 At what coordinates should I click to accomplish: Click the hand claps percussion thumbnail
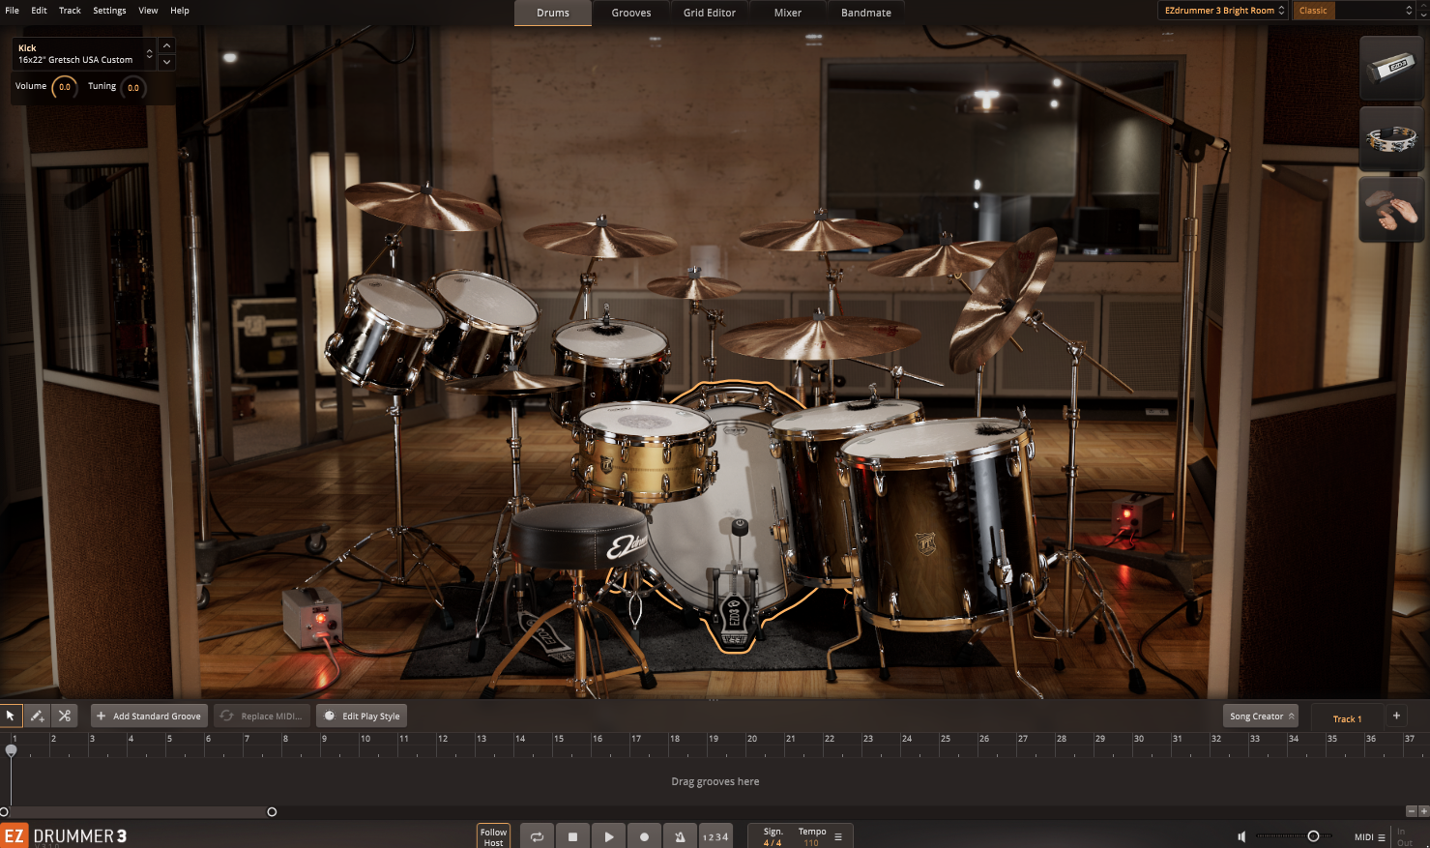[x=1391, y=209]
